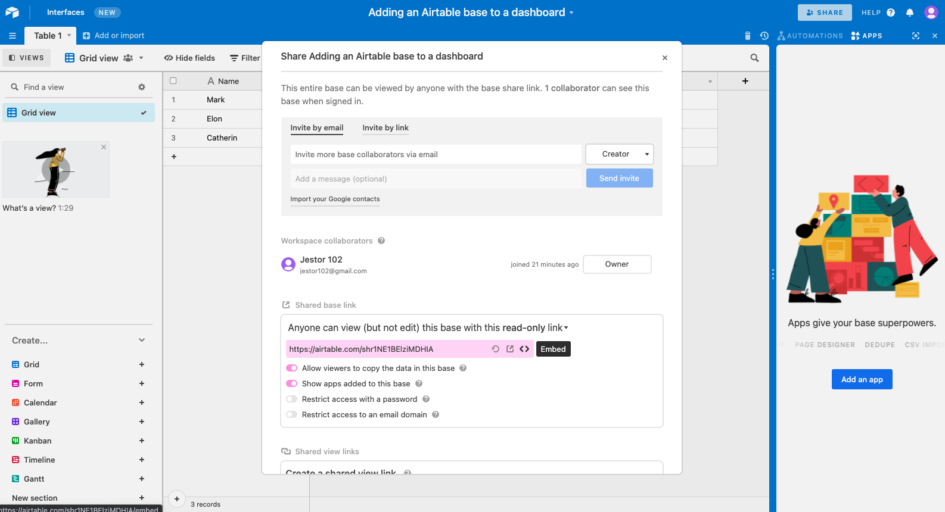Viewport: 945px width, 512px height.
Task: Open the base revision history icon
Action: [764, 36]
